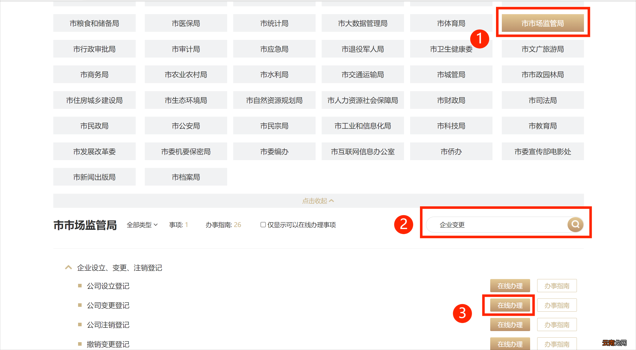Open 办事指南 for 公司设立登记
Screen dimensions: 636x350
(557, 286)
